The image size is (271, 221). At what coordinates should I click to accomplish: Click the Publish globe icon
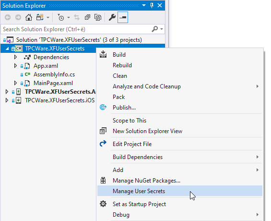pos(103,107)
